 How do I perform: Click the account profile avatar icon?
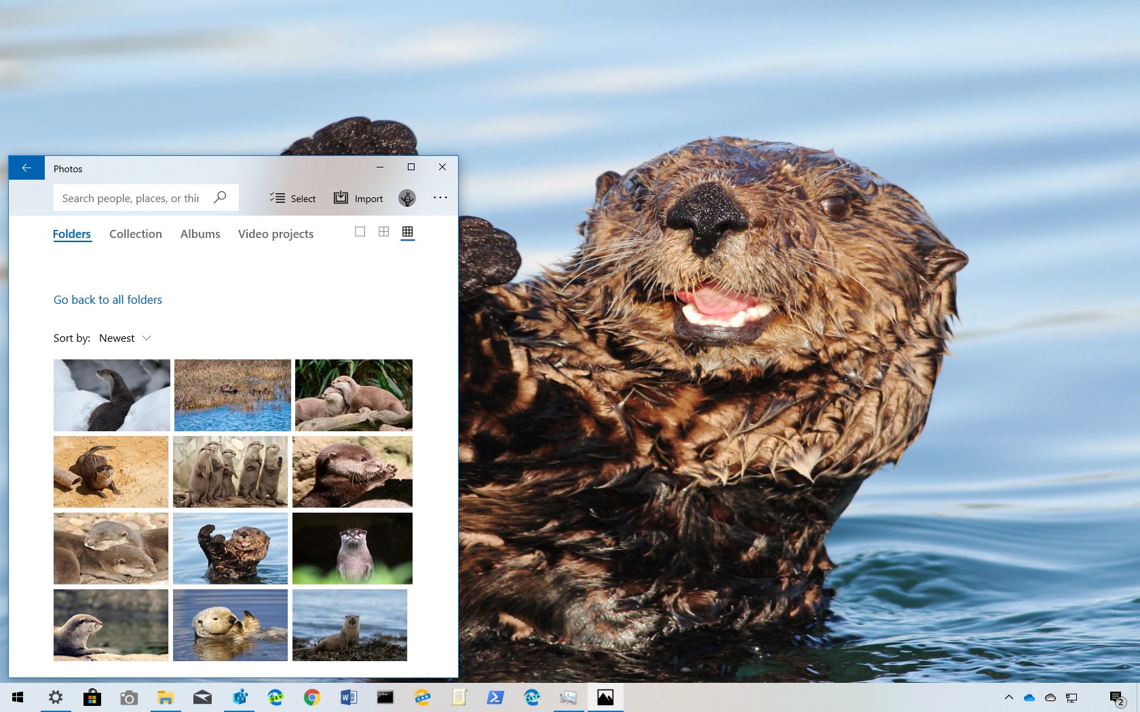pyautogui.click(x=406, y=197)
